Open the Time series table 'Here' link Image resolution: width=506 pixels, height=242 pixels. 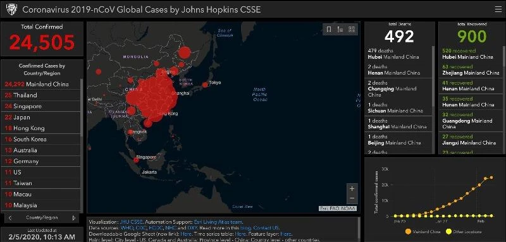point(241,234)
